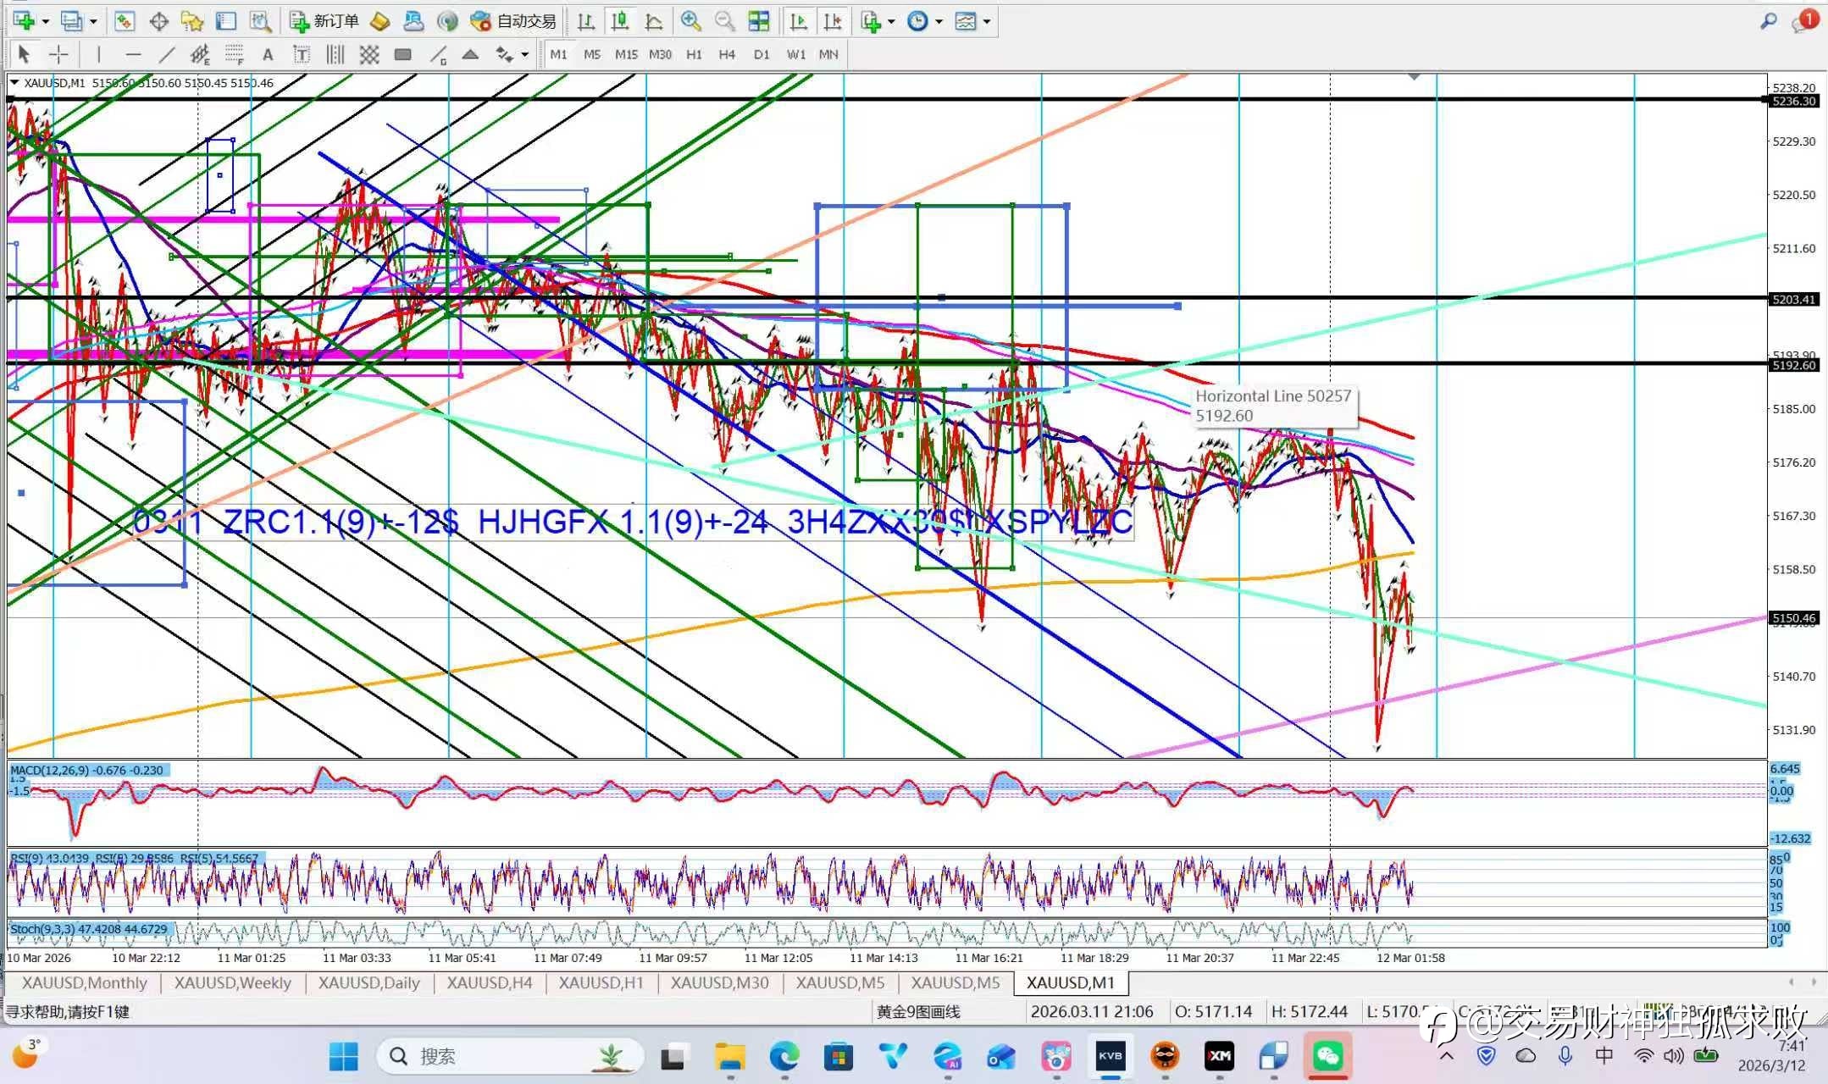Draw a vertical line tool
1828x1084 pixels.
coord(99,55)
